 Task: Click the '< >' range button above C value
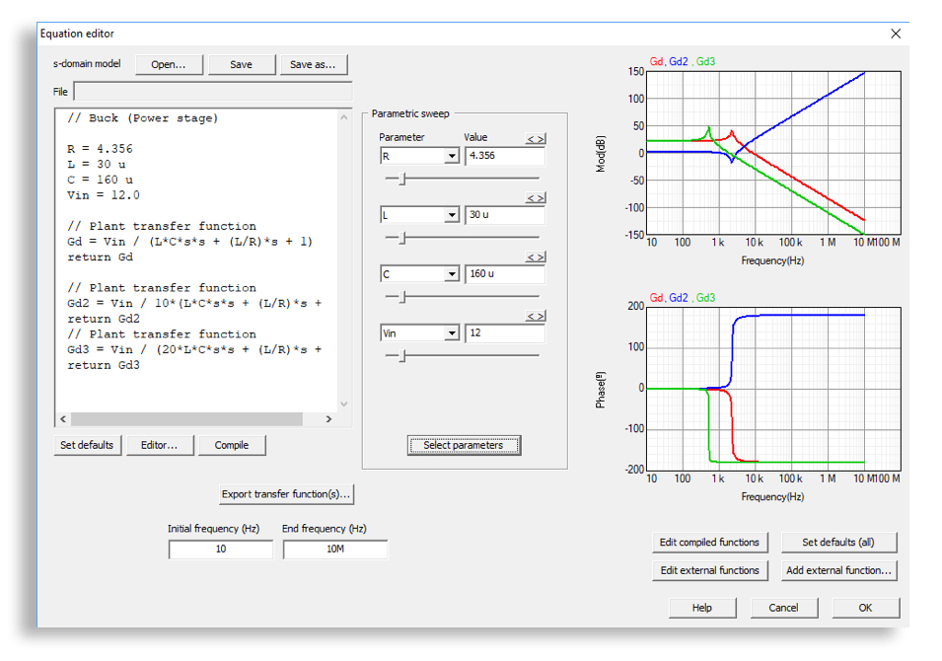point(535,257)
